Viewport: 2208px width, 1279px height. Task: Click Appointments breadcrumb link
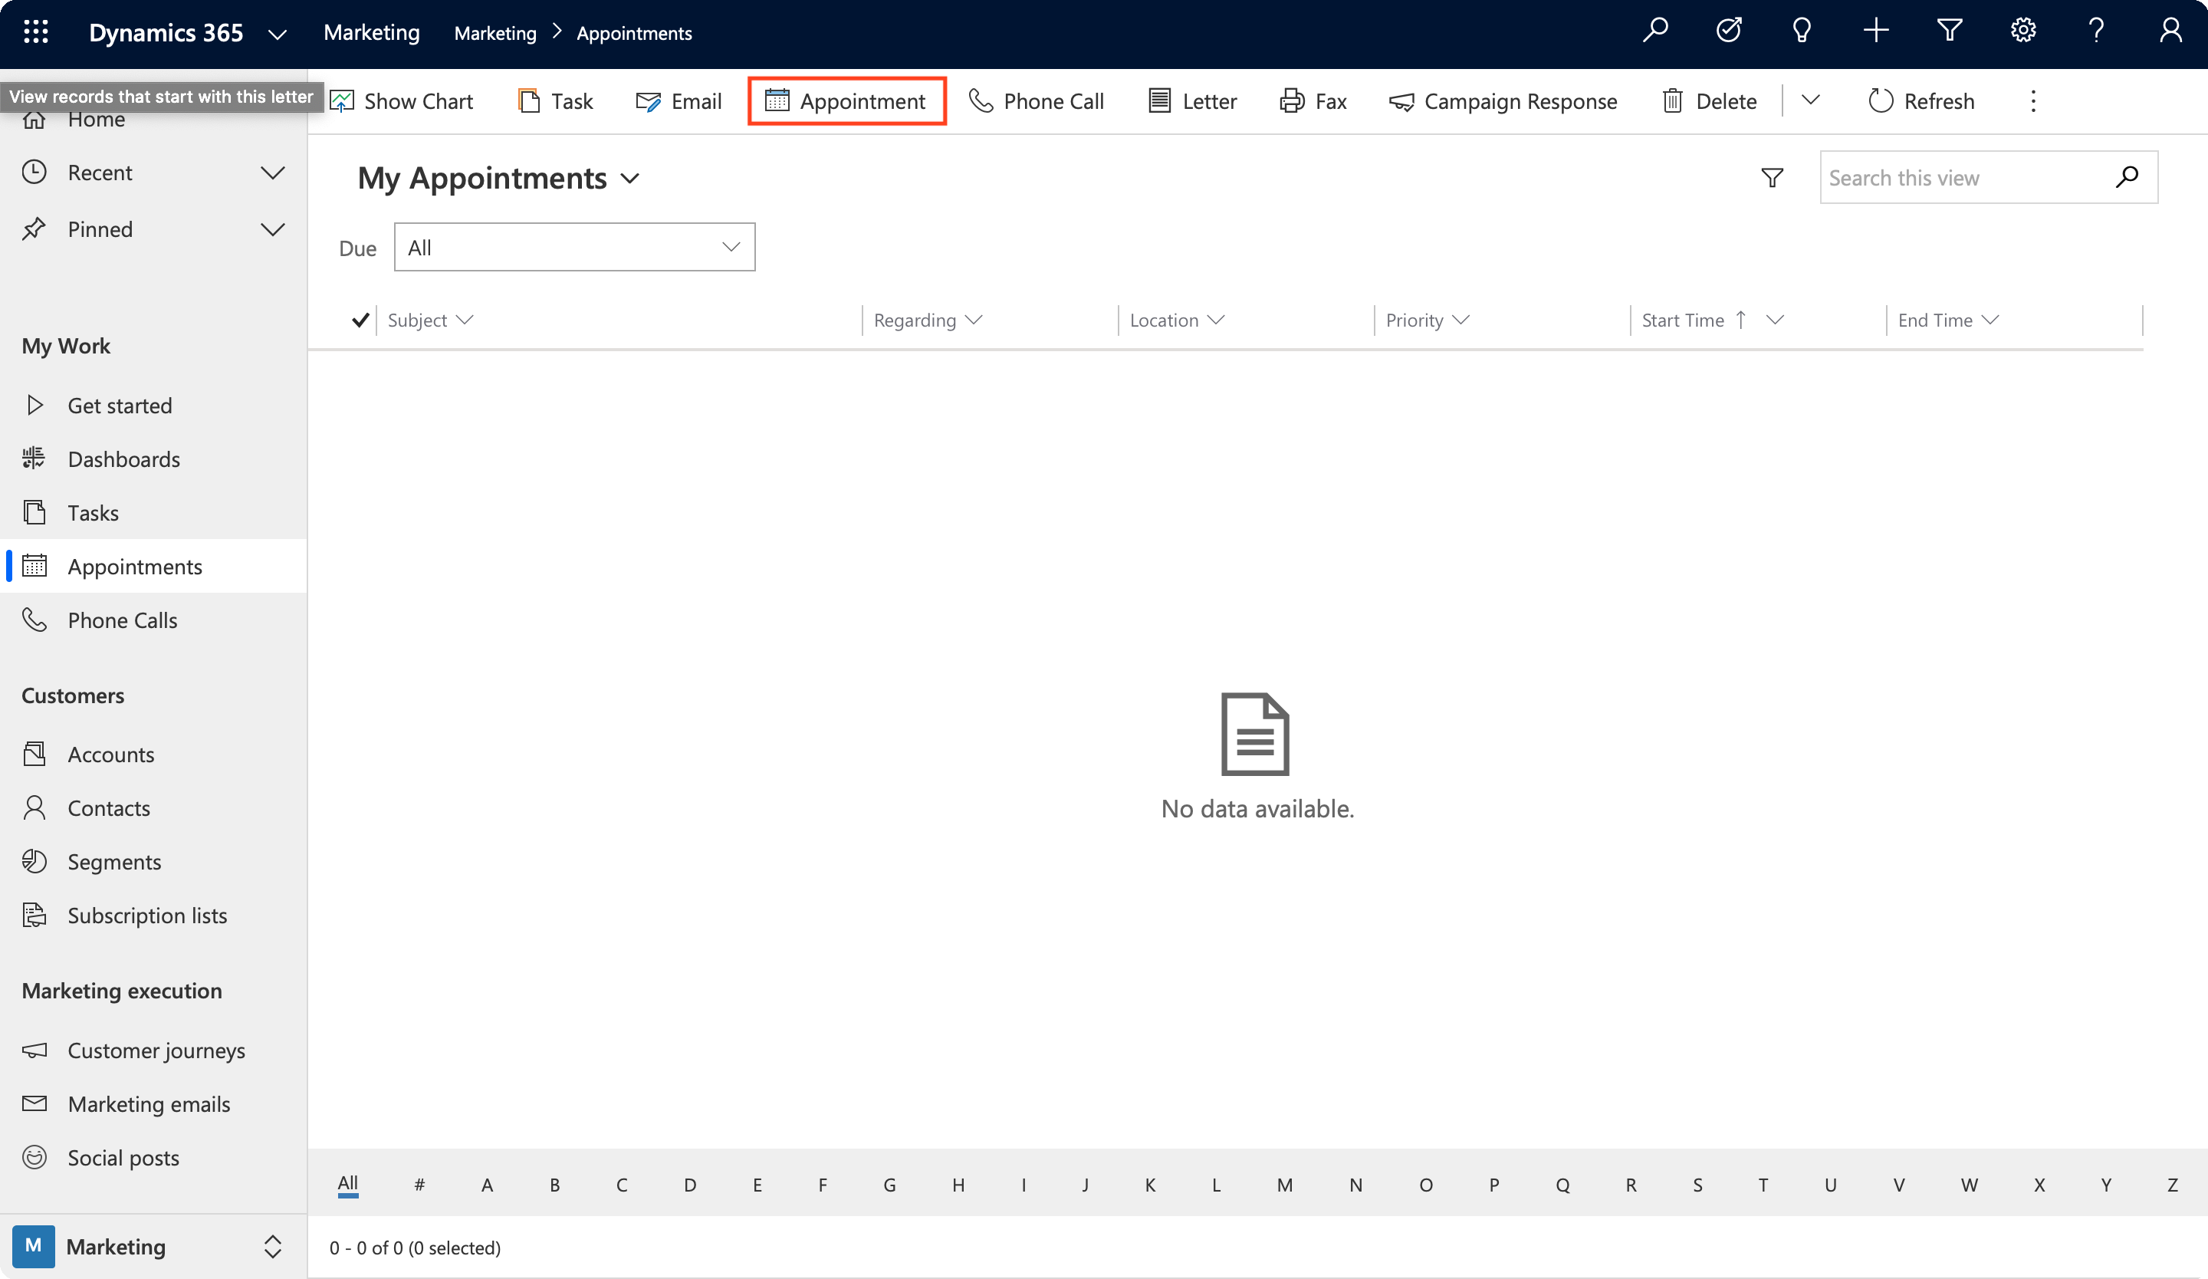coord(634,33)
